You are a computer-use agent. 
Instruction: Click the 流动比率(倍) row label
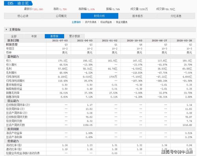(x=14, y=145)
